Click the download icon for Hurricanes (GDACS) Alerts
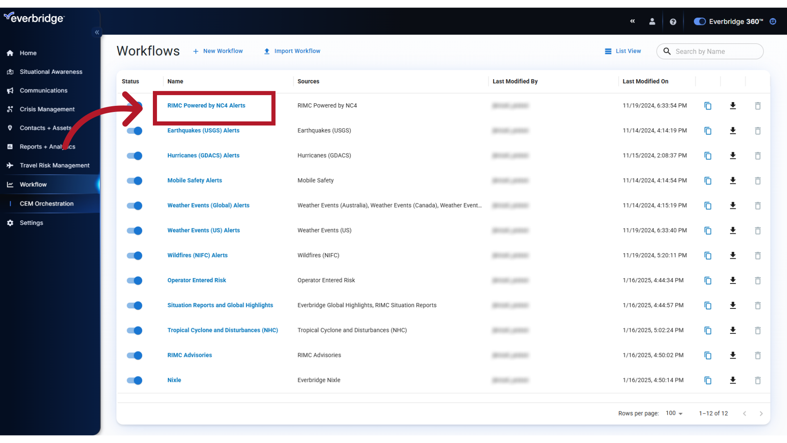The image size is (787, 443). tap(732, 156)
